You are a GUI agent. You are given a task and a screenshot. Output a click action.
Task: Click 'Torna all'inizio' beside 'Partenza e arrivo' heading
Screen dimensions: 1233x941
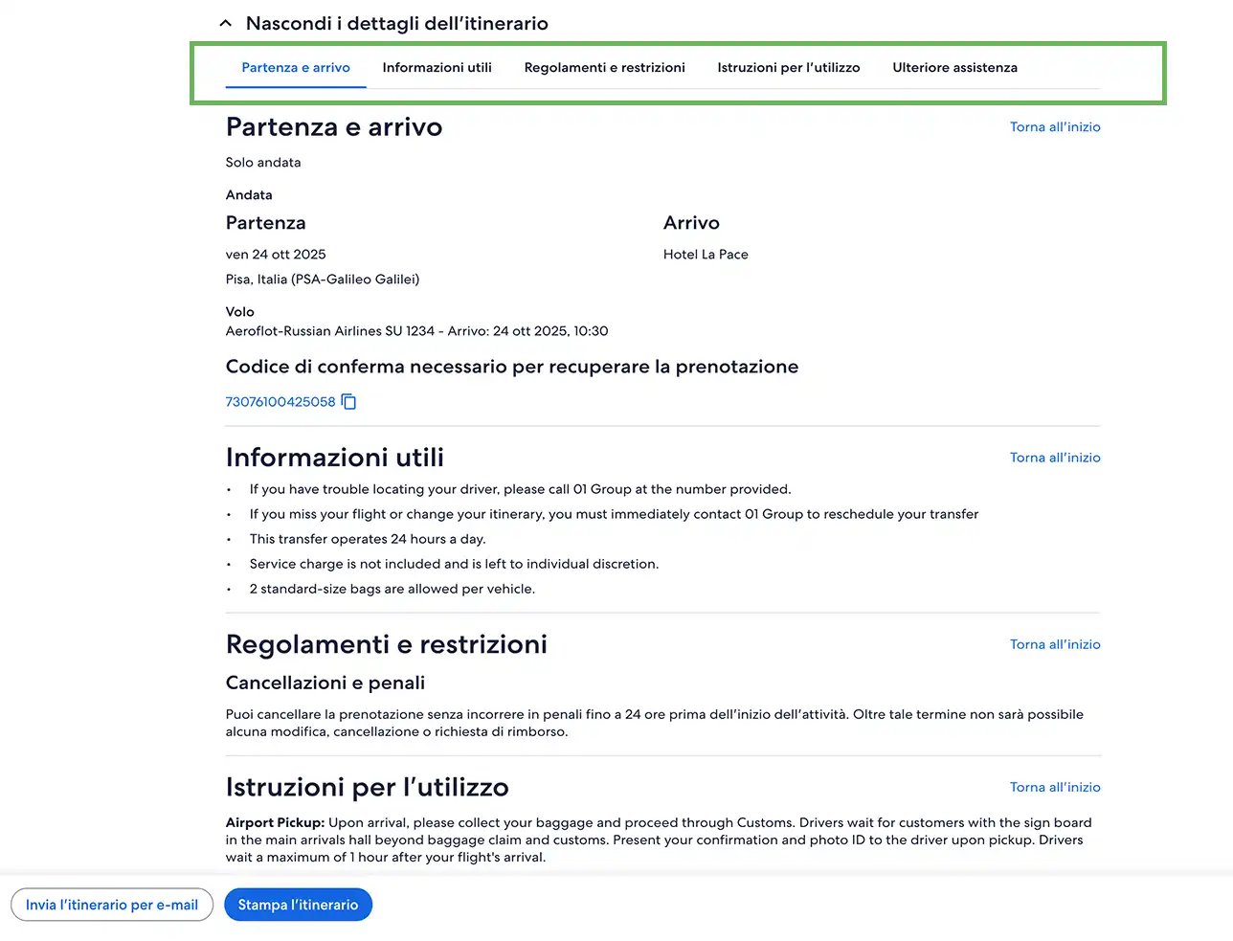[x=1055, y=127]
